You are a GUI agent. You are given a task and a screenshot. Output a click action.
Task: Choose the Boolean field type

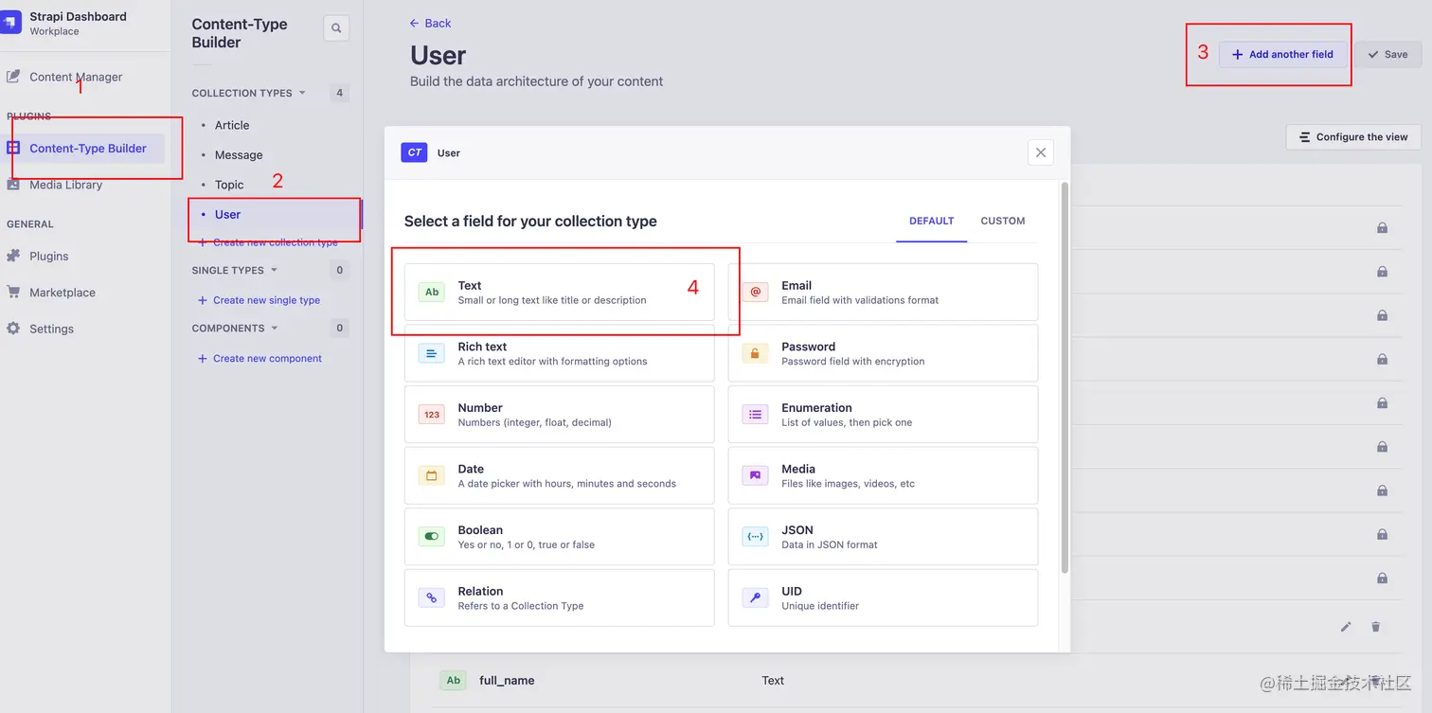(x=559, y=536)
